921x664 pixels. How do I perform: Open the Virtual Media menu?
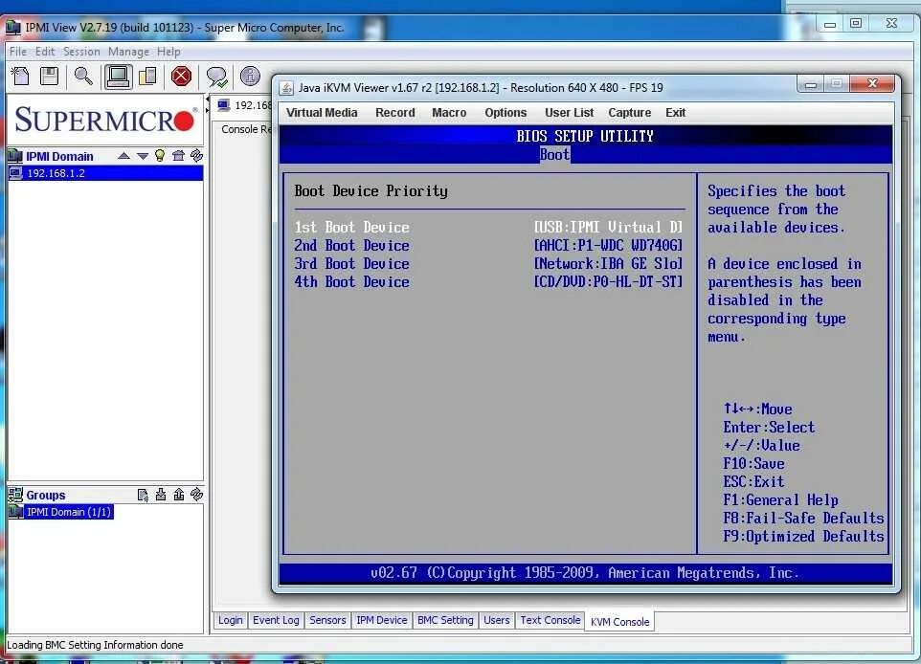(x=322, y=113)
